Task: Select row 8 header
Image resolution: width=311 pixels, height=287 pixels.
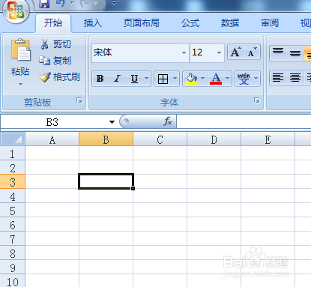Action: (13, 253)
